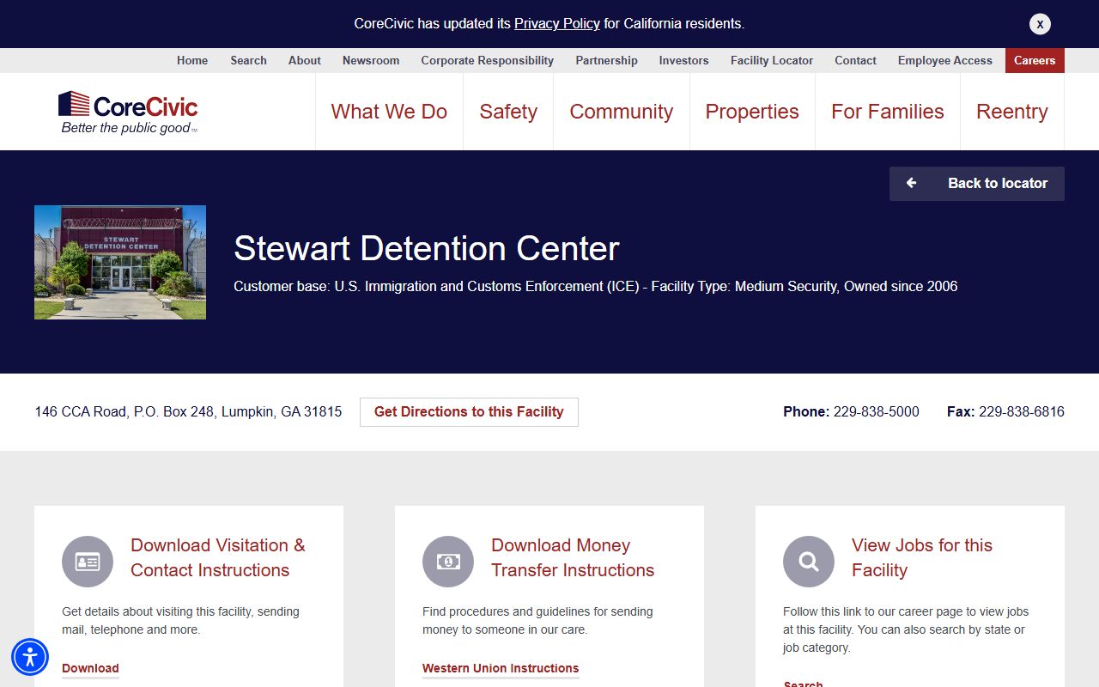Open the Partnership page
This screenshot has height=687, width=1099.
607,60
